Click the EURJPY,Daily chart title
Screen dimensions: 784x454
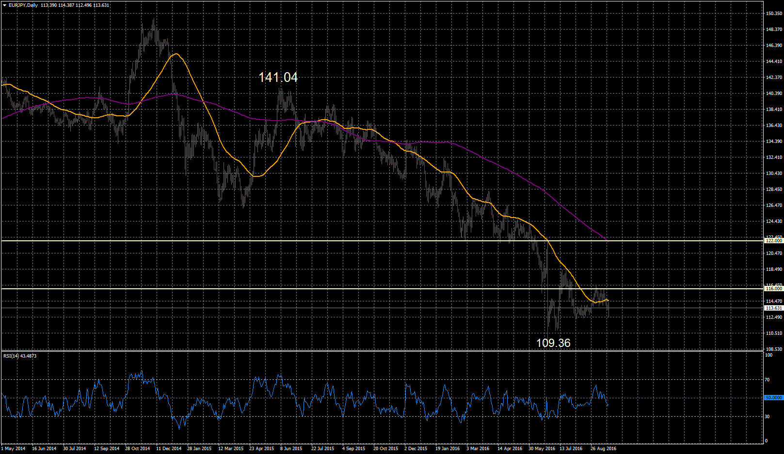click(x=23, y=5)
